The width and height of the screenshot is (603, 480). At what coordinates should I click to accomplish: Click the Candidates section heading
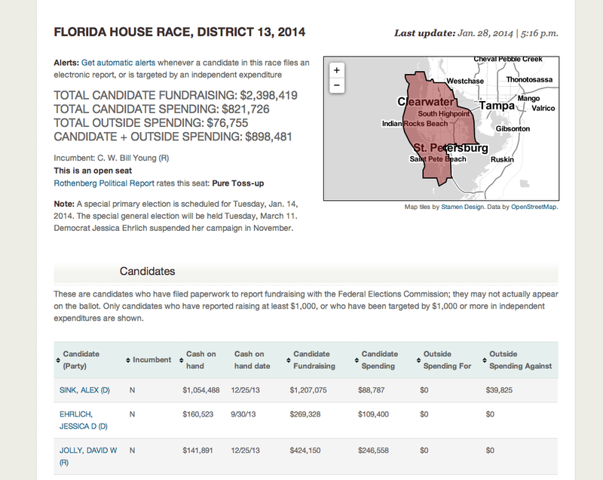click(148, 271)
